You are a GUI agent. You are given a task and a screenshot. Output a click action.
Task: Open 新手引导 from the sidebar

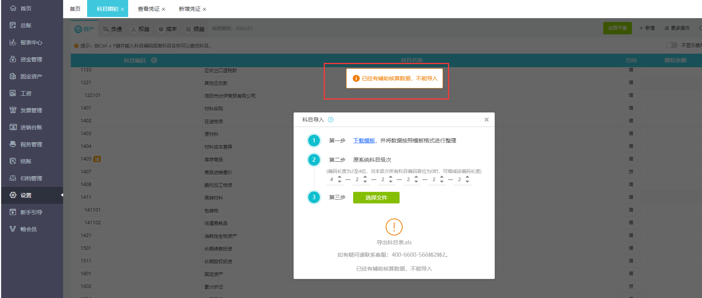point(31,212)
